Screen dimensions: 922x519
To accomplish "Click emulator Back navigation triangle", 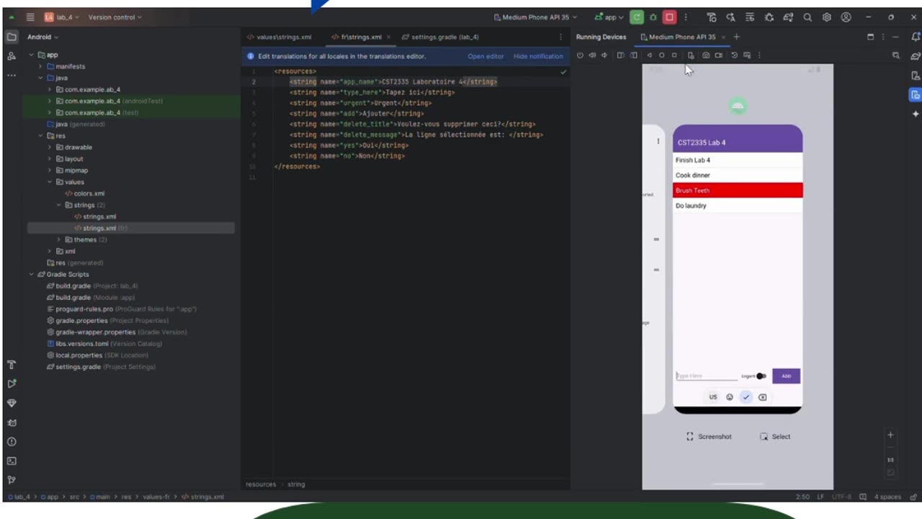I will pyautogui.click(x=649, y=56).
